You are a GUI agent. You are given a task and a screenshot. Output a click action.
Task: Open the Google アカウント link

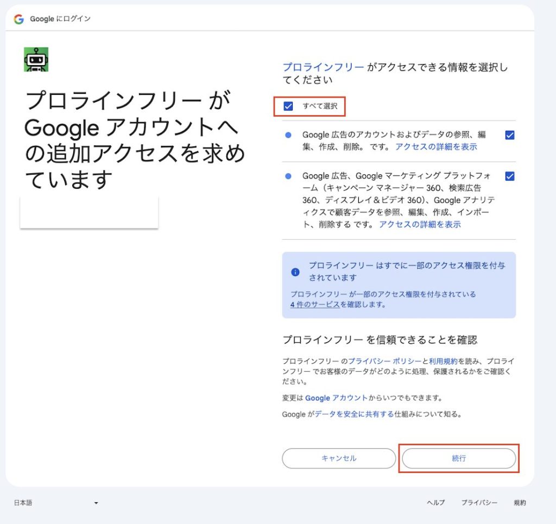[x=336, y=398]
